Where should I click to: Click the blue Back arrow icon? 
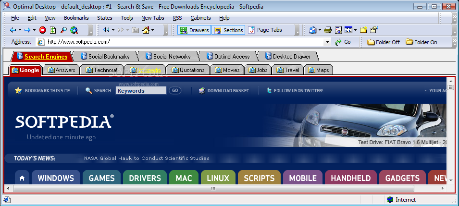click(x=12, y=30)
